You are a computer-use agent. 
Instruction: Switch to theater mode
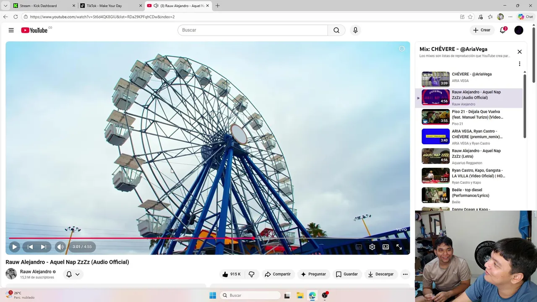point(386,247)
